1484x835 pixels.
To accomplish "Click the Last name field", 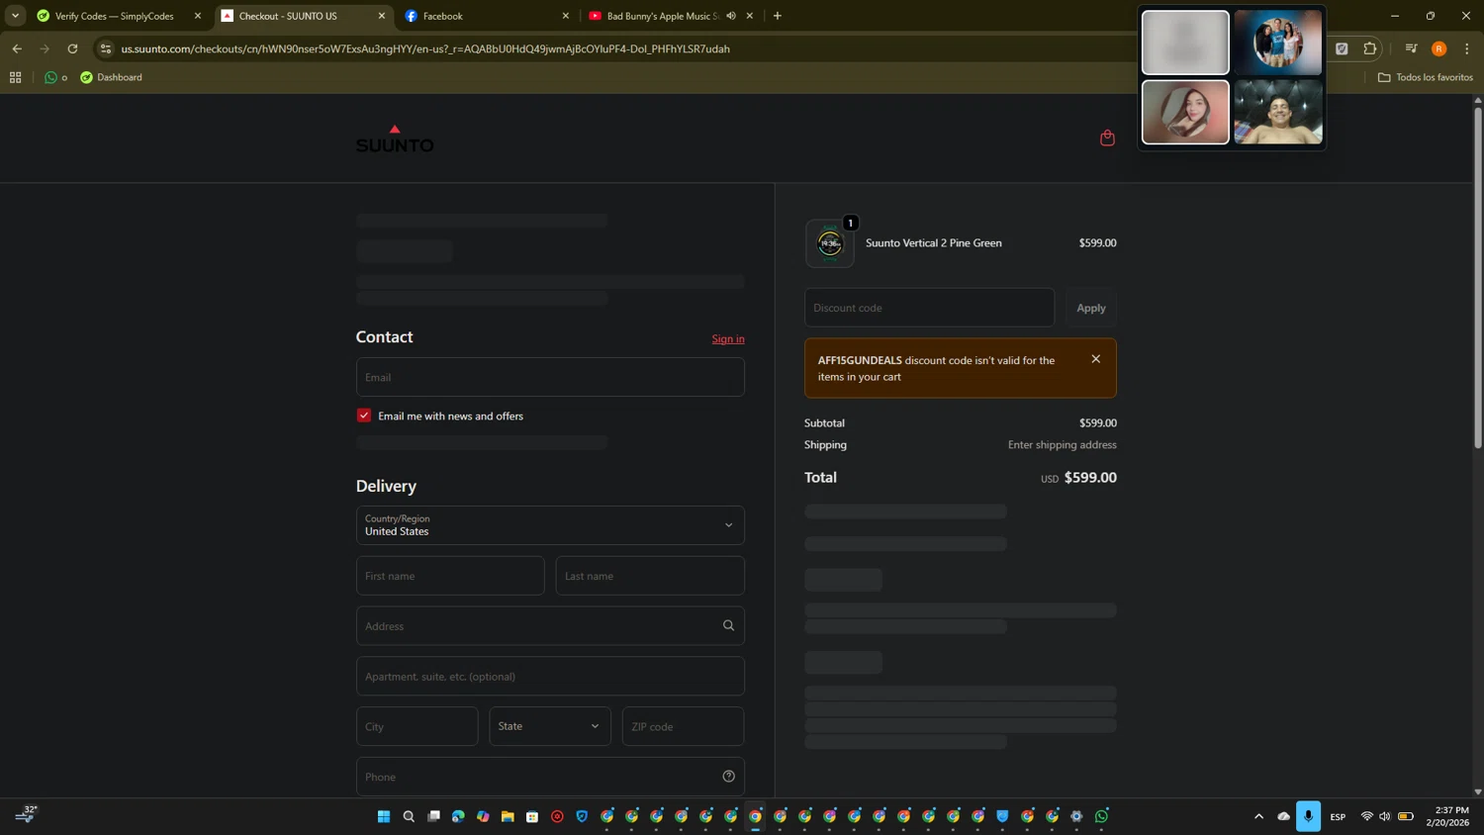I will coord(650,576).
